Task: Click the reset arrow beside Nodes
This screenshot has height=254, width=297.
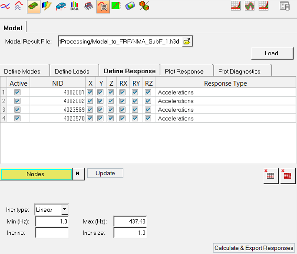Action: pos(78,174)
